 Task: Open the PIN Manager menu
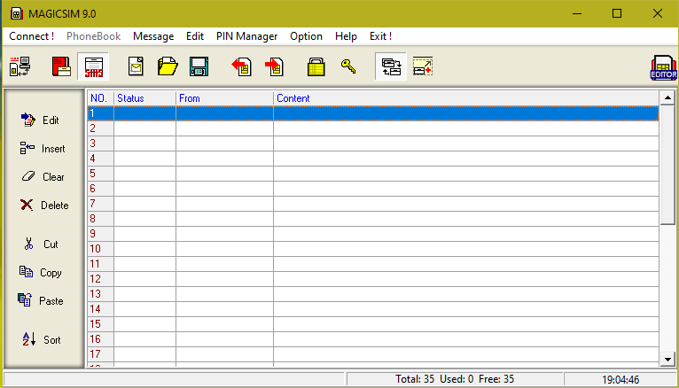point(246,36)
